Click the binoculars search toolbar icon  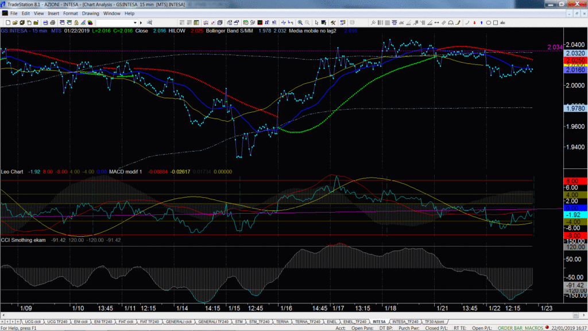[149, 22]
